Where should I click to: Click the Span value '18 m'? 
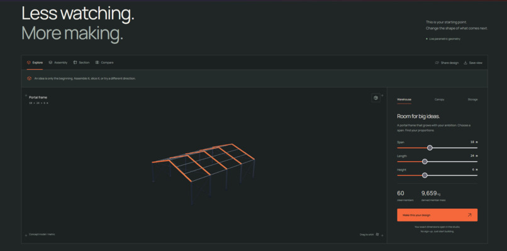point(474,142)
